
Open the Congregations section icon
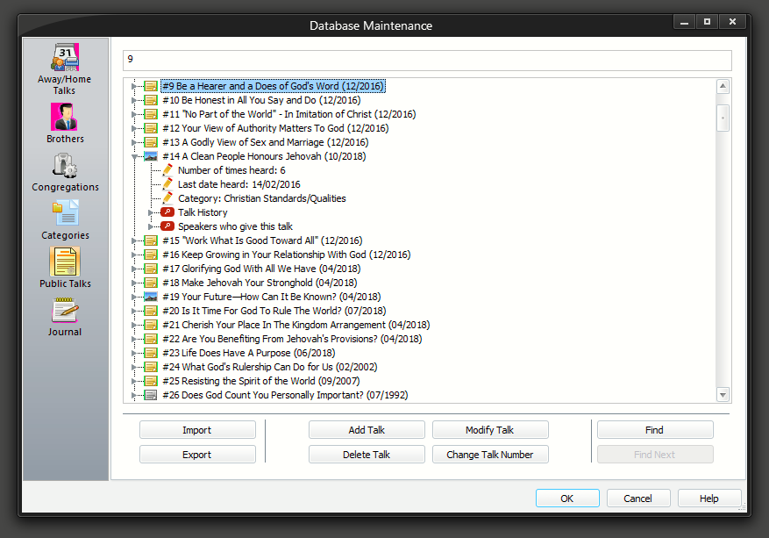pos(65,165)
